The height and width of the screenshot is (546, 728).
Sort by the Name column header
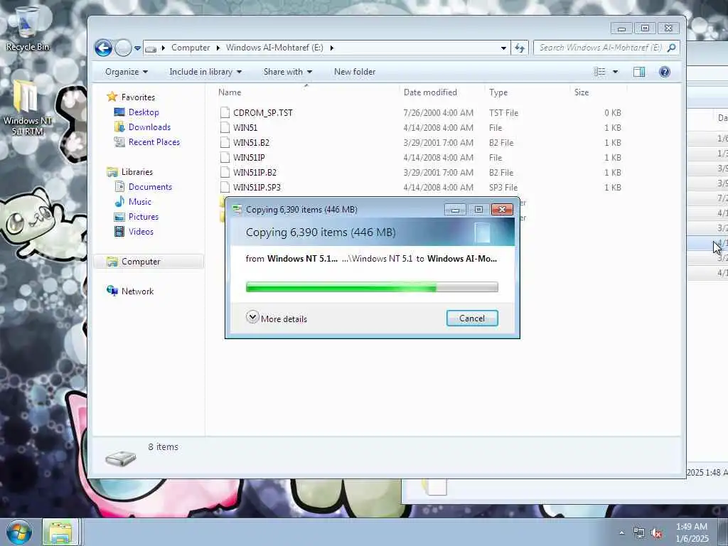click(230, 92)
